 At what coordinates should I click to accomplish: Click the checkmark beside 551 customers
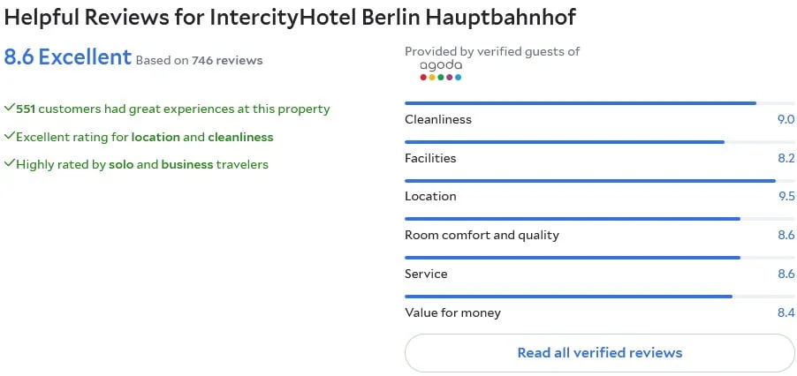[x=9, y=108]
